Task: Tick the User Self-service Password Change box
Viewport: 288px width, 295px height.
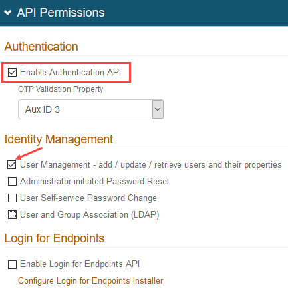Action: [12, 198]
